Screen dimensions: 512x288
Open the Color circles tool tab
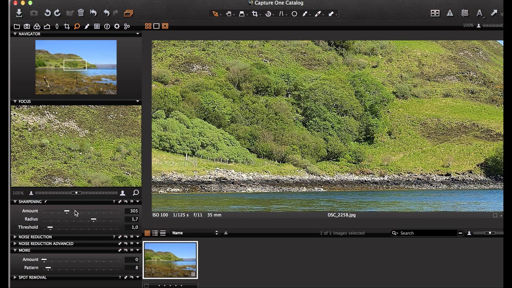[37, 26]
